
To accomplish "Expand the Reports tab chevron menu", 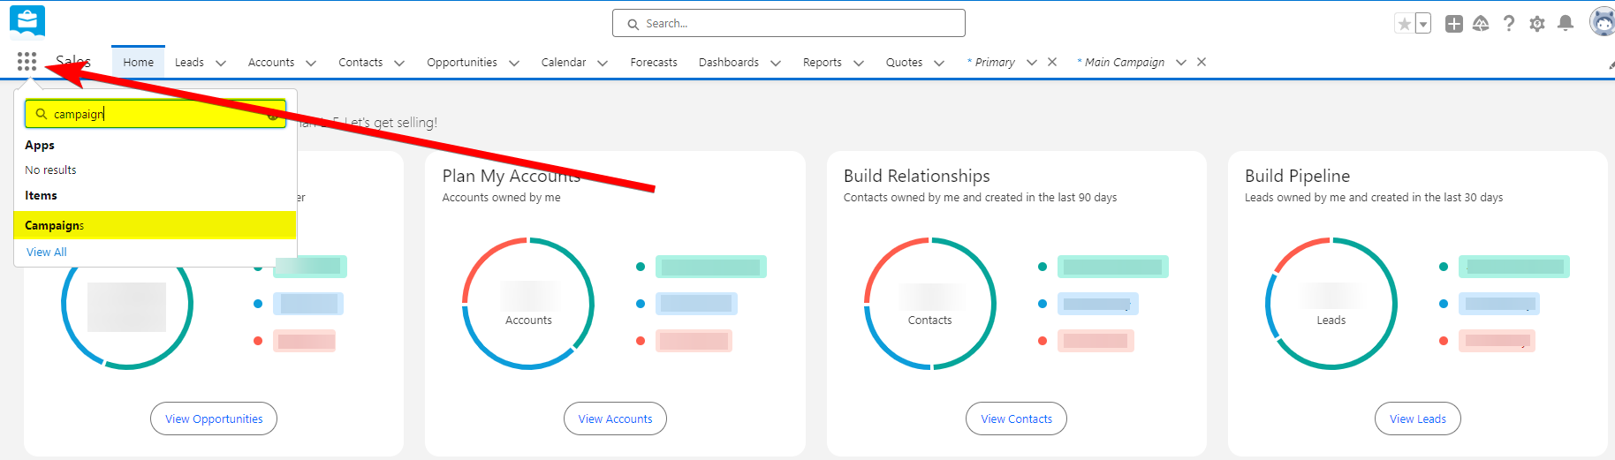I will (859, 63).
